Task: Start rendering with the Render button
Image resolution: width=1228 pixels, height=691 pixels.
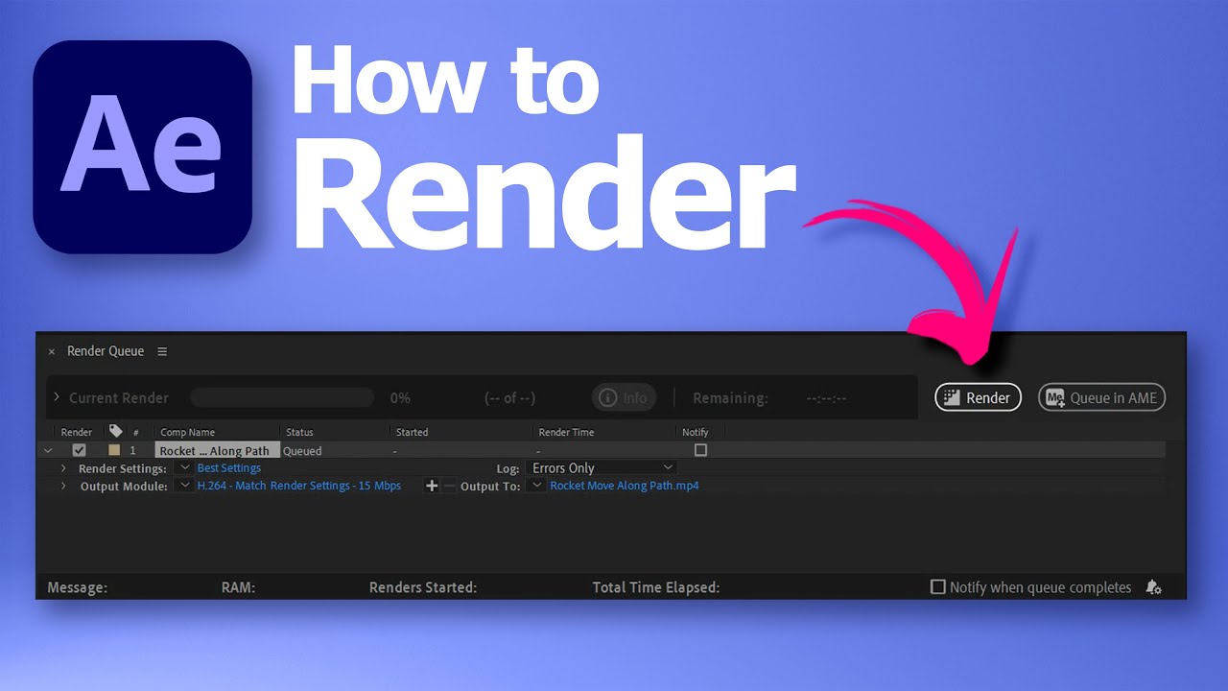Action: tap(979, 397)
